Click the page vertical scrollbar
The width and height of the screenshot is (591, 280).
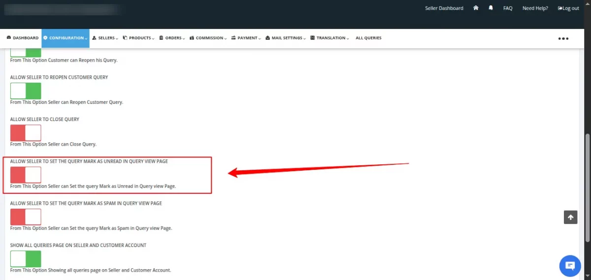click(x=587, y=187)
